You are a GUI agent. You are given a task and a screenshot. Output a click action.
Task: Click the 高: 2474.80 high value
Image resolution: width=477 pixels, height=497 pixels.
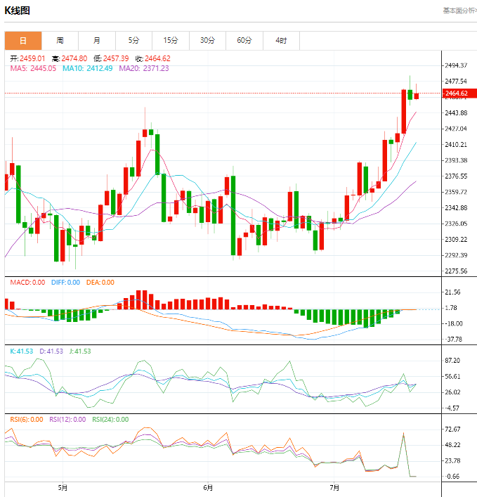tap(70, 58)
